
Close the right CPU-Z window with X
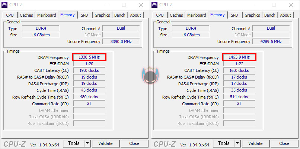291,5
